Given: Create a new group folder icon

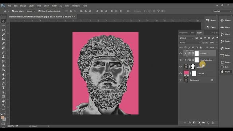Looking at the screenshot, I should click(x=204, y=123).
